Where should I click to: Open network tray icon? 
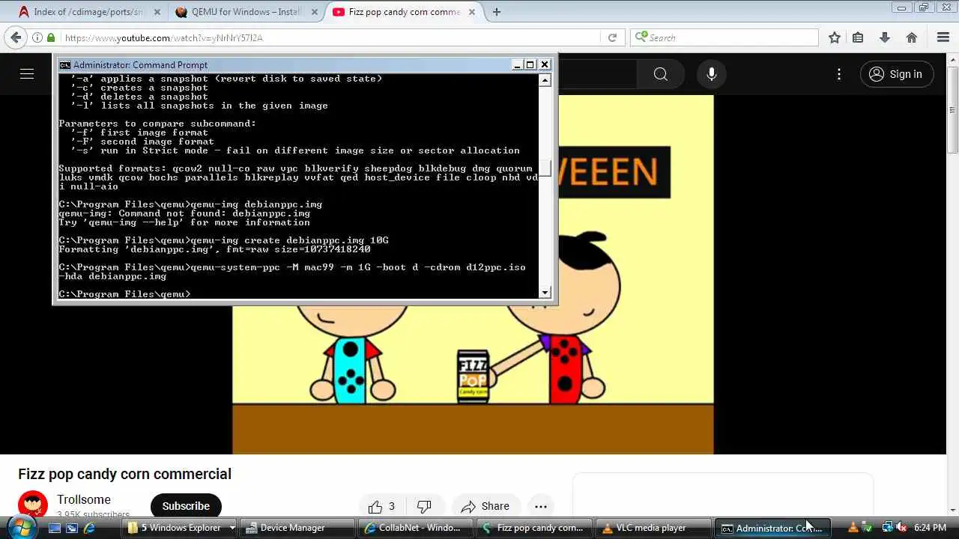[887, 528]
